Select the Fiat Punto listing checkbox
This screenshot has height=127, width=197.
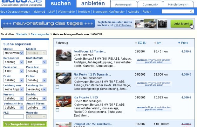point(58,87)
